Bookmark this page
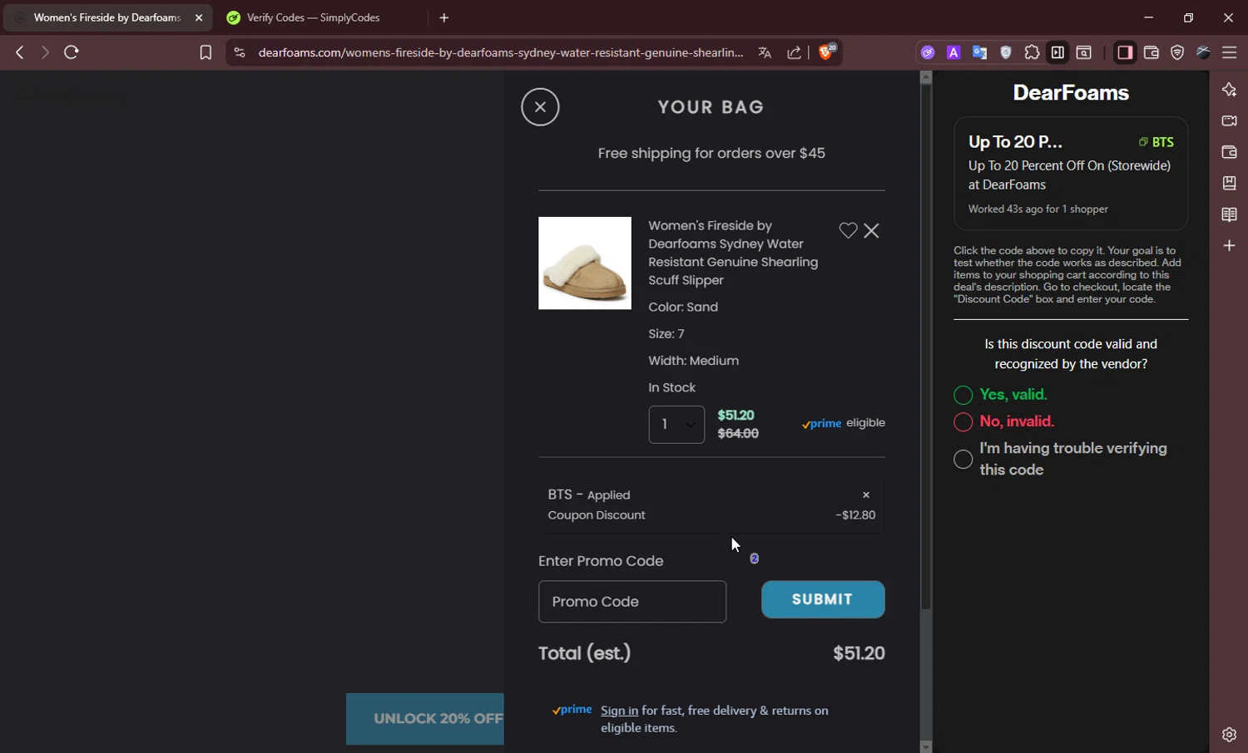 click(x=206, y=52)
